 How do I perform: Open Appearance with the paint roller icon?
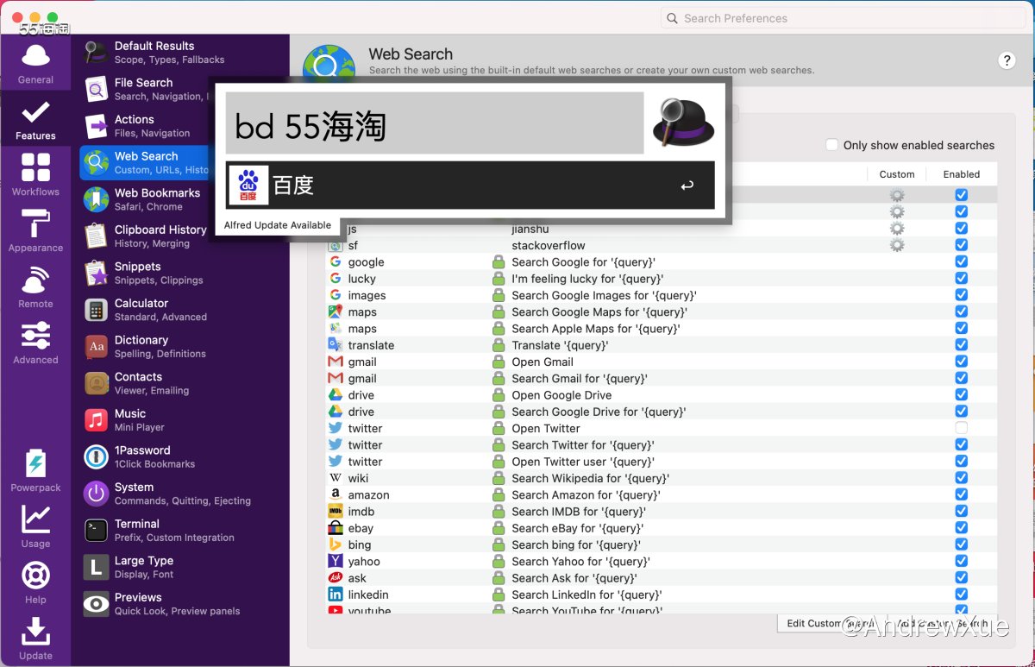[x=35, y=231]
